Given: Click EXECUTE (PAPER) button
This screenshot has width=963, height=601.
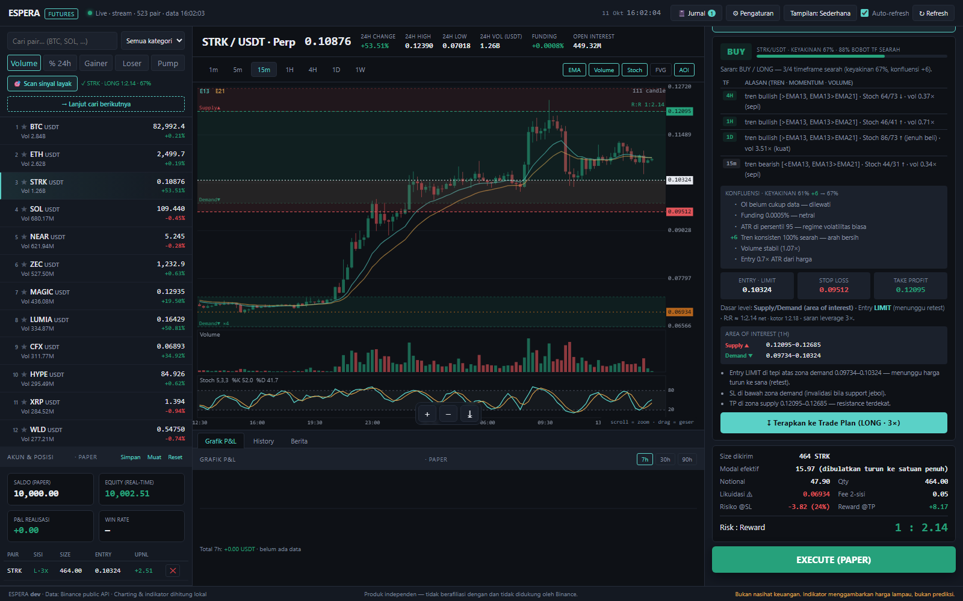Looking at the screenshot, I should coord(834,560).
